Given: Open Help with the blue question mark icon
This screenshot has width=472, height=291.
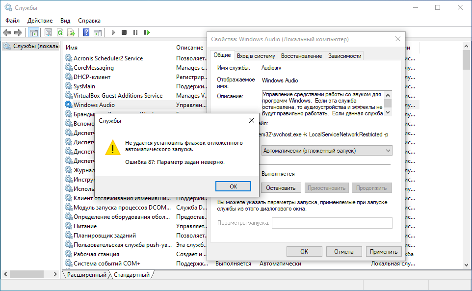Looking at the screenshot, I should click(86, 32).
